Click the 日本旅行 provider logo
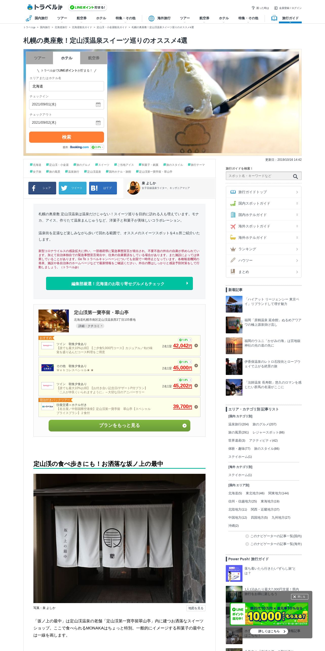The height and width of the screenshot is (651, 325). pos(48,368)
